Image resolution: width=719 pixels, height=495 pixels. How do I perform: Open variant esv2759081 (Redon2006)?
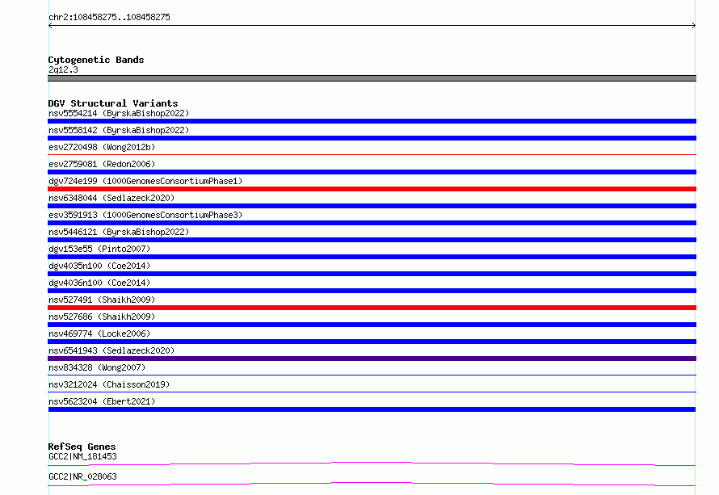(102, 164)
